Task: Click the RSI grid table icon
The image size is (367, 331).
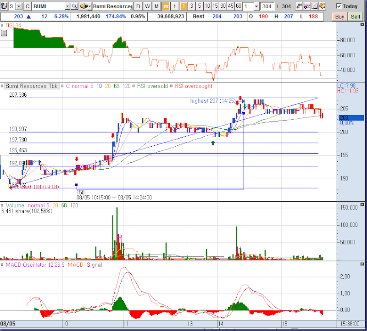Action: (4, 33)
